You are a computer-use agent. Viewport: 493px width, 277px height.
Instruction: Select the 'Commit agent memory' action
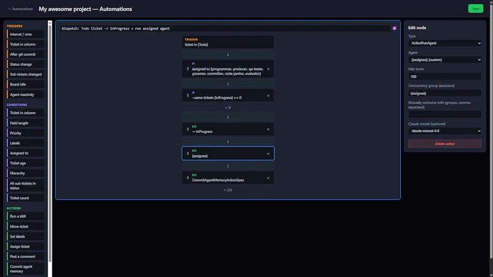25,269
